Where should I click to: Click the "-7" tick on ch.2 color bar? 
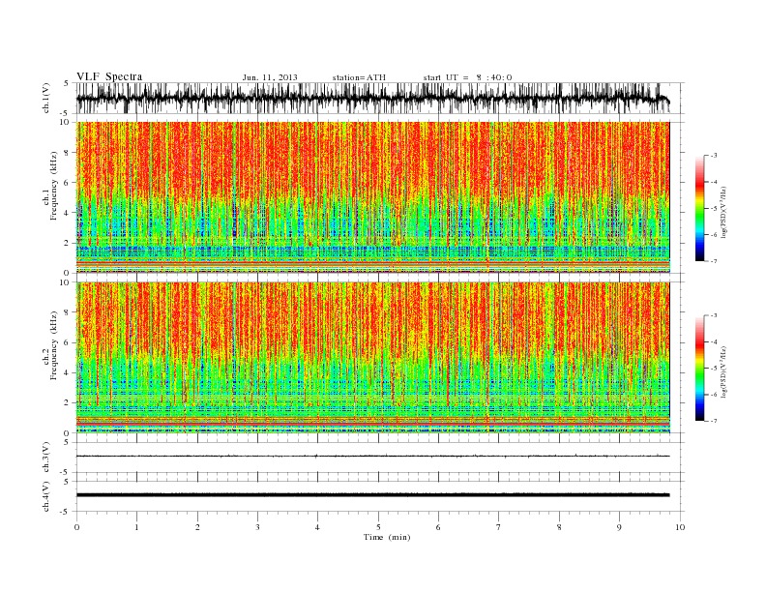[713, 421]
